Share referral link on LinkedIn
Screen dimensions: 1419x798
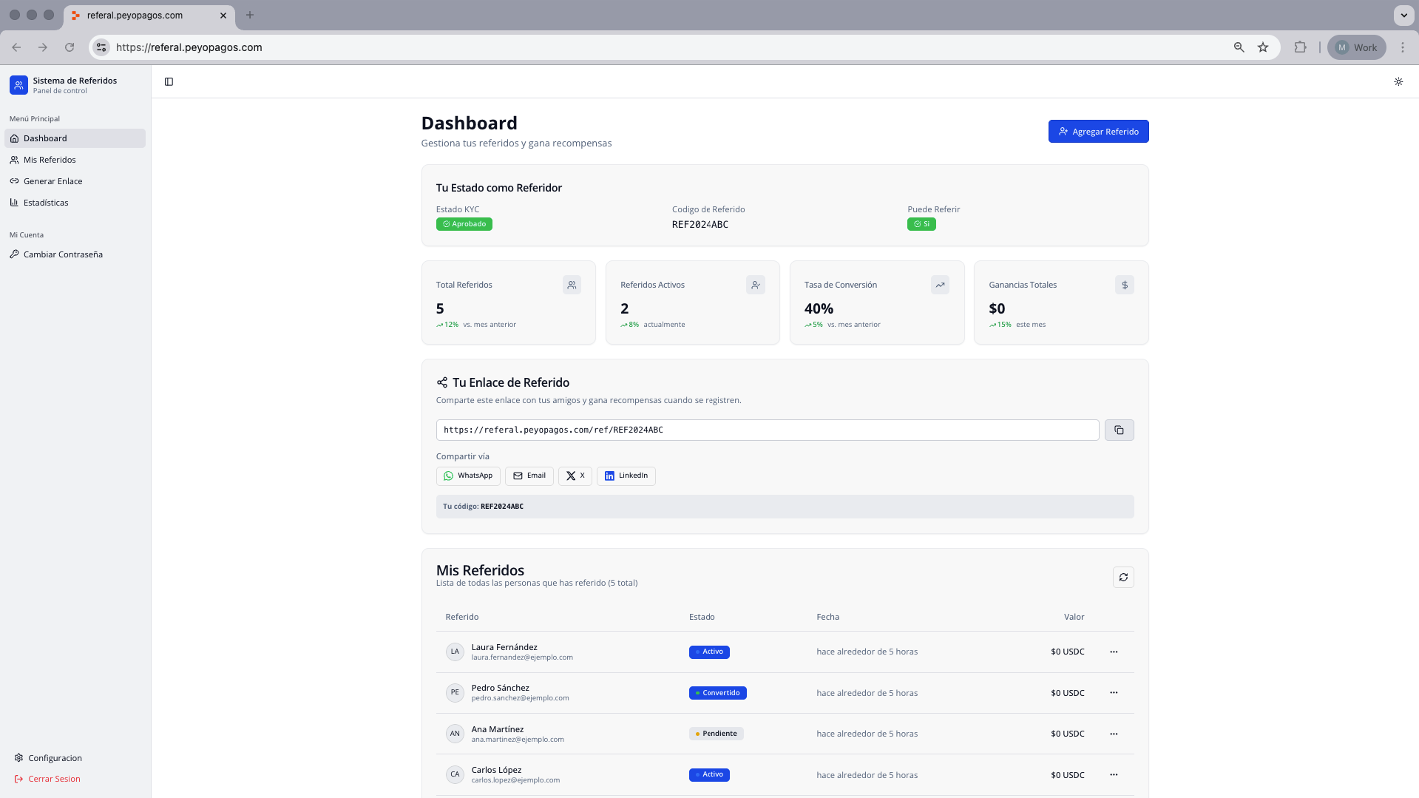click(626, 476)
